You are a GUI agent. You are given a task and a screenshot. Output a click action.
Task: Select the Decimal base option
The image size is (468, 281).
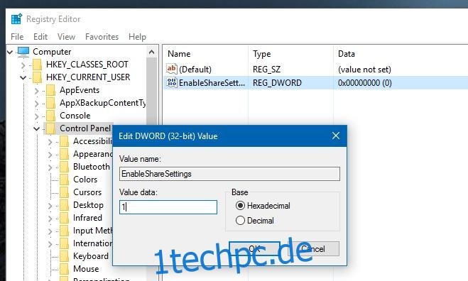click(255, 221)
